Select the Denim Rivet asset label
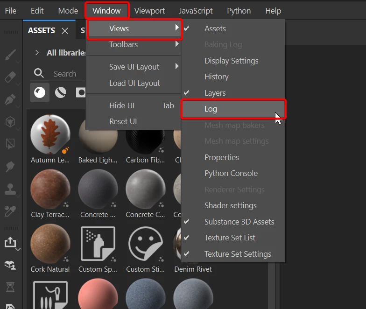This screenshot has width=366, height=309. (193, 269)
